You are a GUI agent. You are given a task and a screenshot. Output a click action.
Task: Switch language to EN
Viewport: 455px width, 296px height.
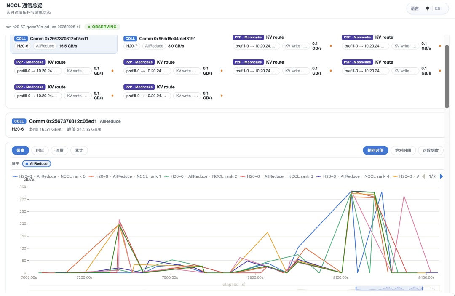pyautogui.click(x=438, y=8)
